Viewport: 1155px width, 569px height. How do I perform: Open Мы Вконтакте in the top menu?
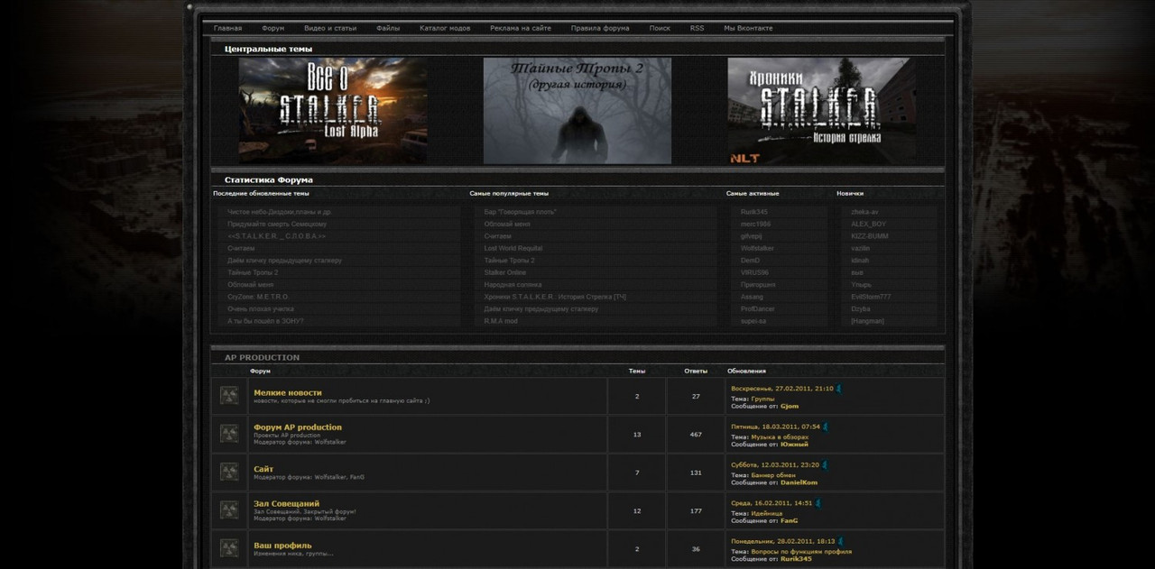[748, 28]
